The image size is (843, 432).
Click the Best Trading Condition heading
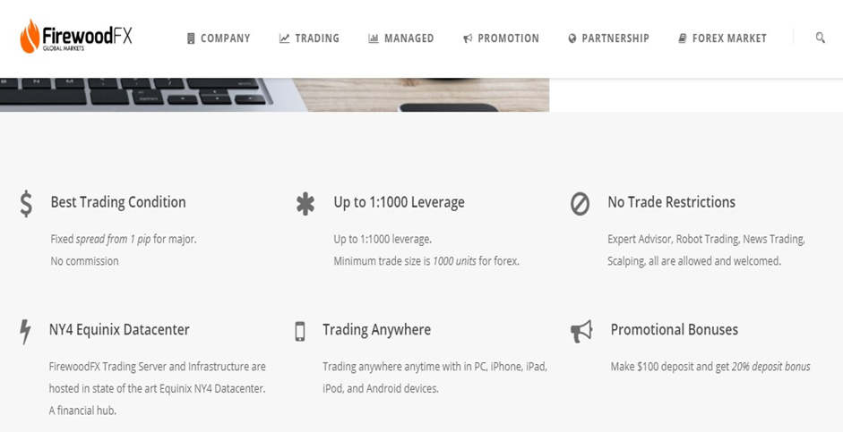118,202
